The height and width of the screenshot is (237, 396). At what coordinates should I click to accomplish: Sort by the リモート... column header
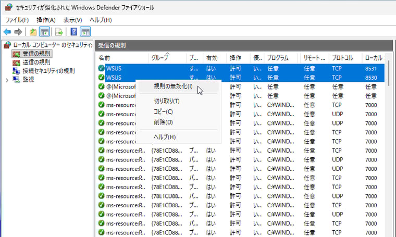pyautogui.click(x=314, y=58)
